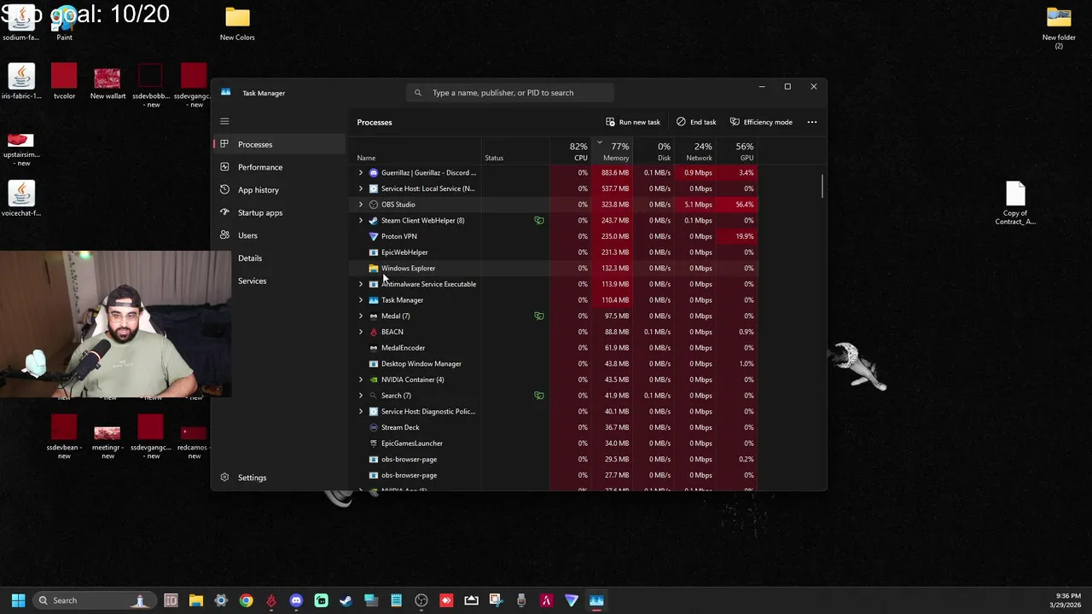Open OBS Studio from the taskbar
1092x614 pixels.
click(421, 600)
